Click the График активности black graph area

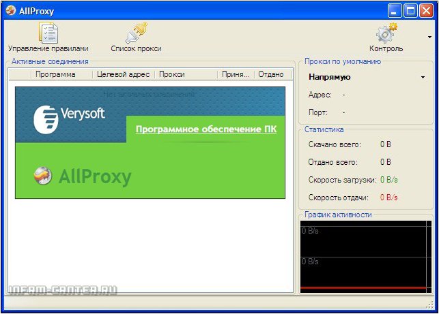[366, 257]
